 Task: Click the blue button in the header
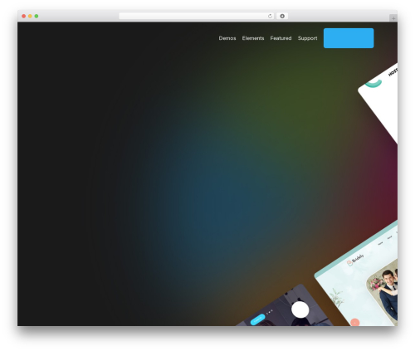(349, 38)
